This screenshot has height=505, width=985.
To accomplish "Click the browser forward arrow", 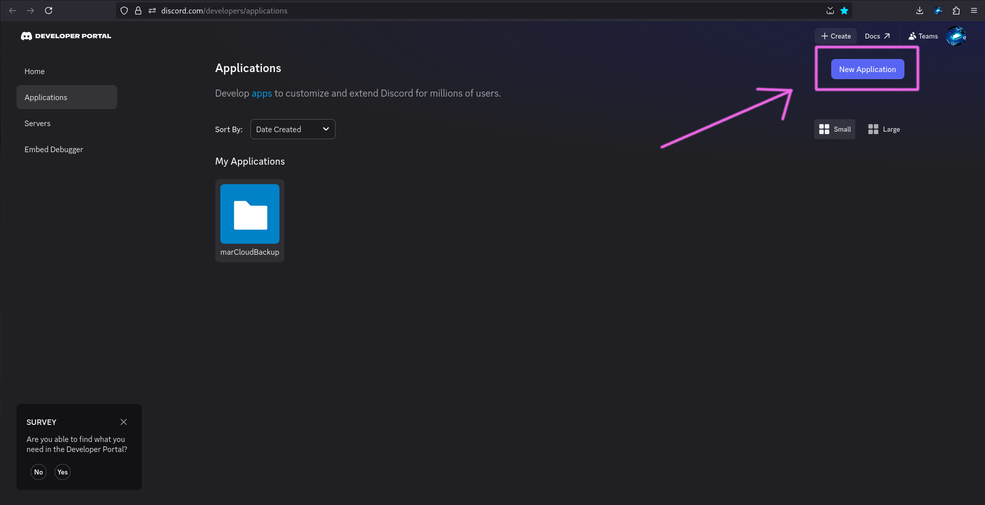I will tap(31, 11).
